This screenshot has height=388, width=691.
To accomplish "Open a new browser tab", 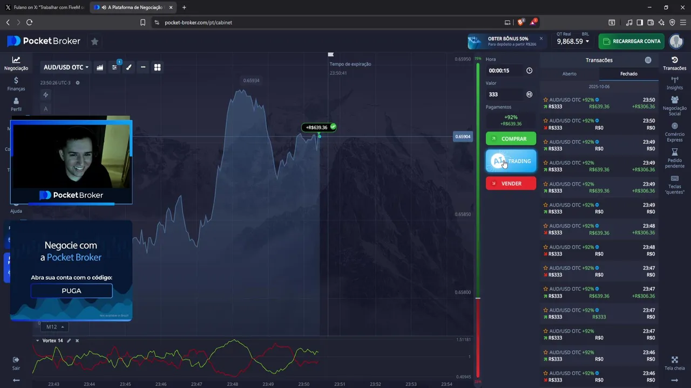I will pyautogui.click(x=184, y=8).
